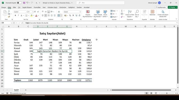Click the Save disk icon

point(24,3)
